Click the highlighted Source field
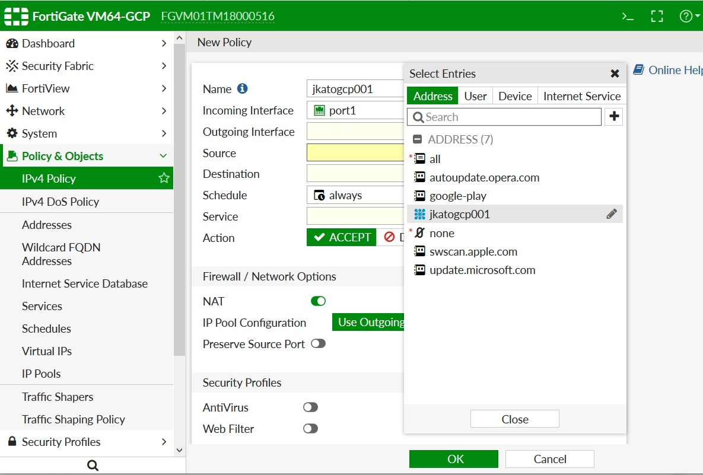This screenshot has width=703, height=475. (x=355, y=153)
